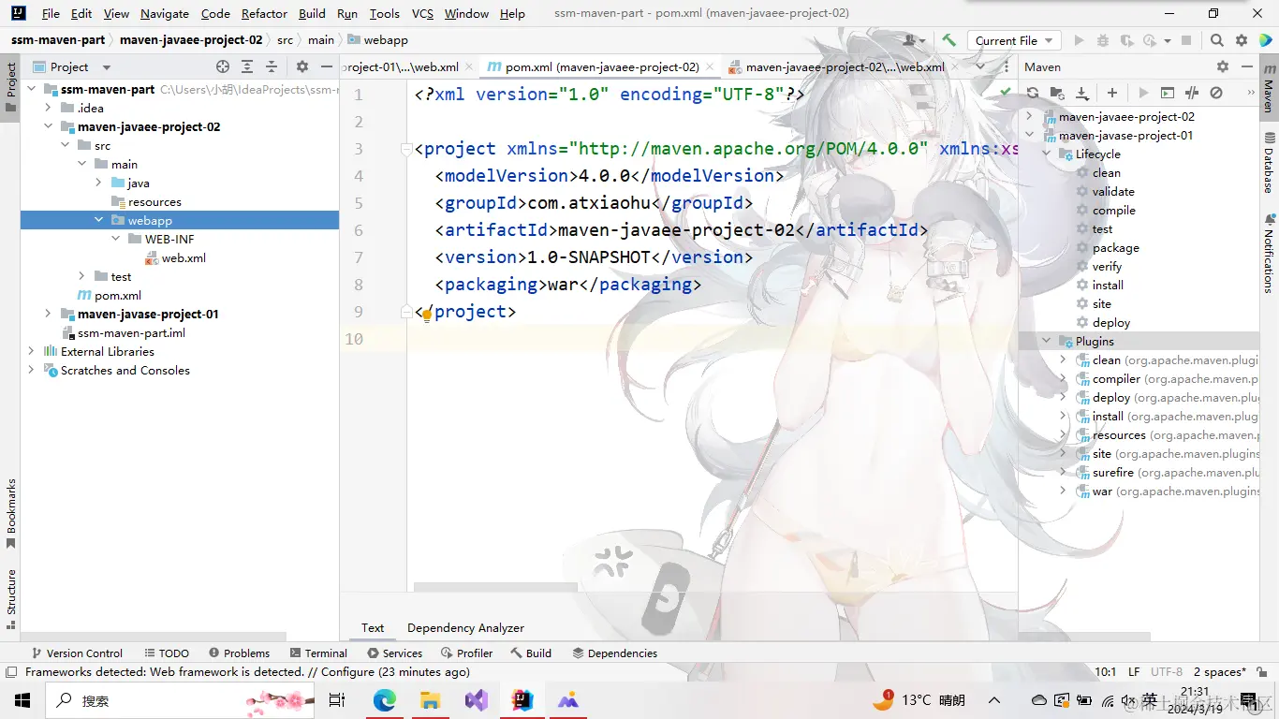Image resolution: width=1279 pixels, height=719 pixels.
Task: Click the Stop square icon
Action: point(1186,40)
